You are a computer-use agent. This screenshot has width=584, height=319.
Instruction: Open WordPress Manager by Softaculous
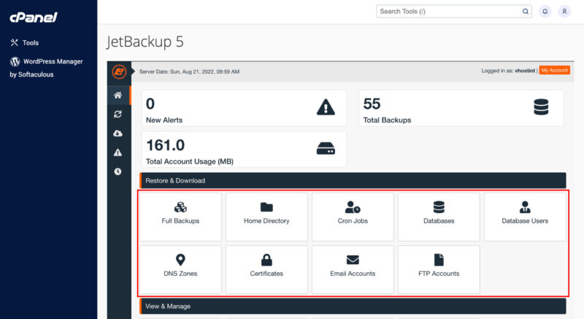(46, 68)
